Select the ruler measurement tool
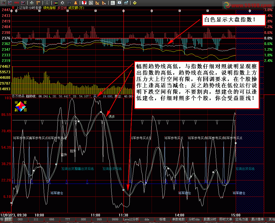This screenshot has height=223, width=275. [x=38, y=3]
